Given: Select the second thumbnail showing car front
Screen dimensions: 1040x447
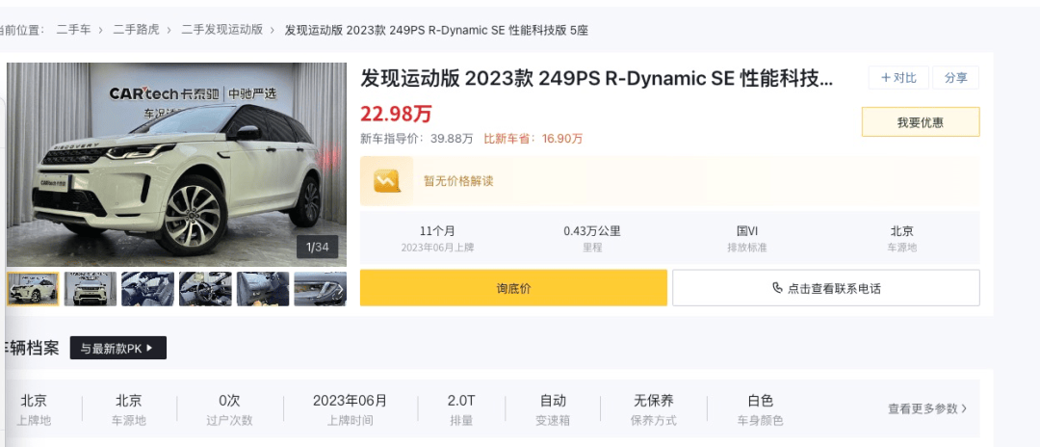Looking at the screenshot, I should 91,288.
